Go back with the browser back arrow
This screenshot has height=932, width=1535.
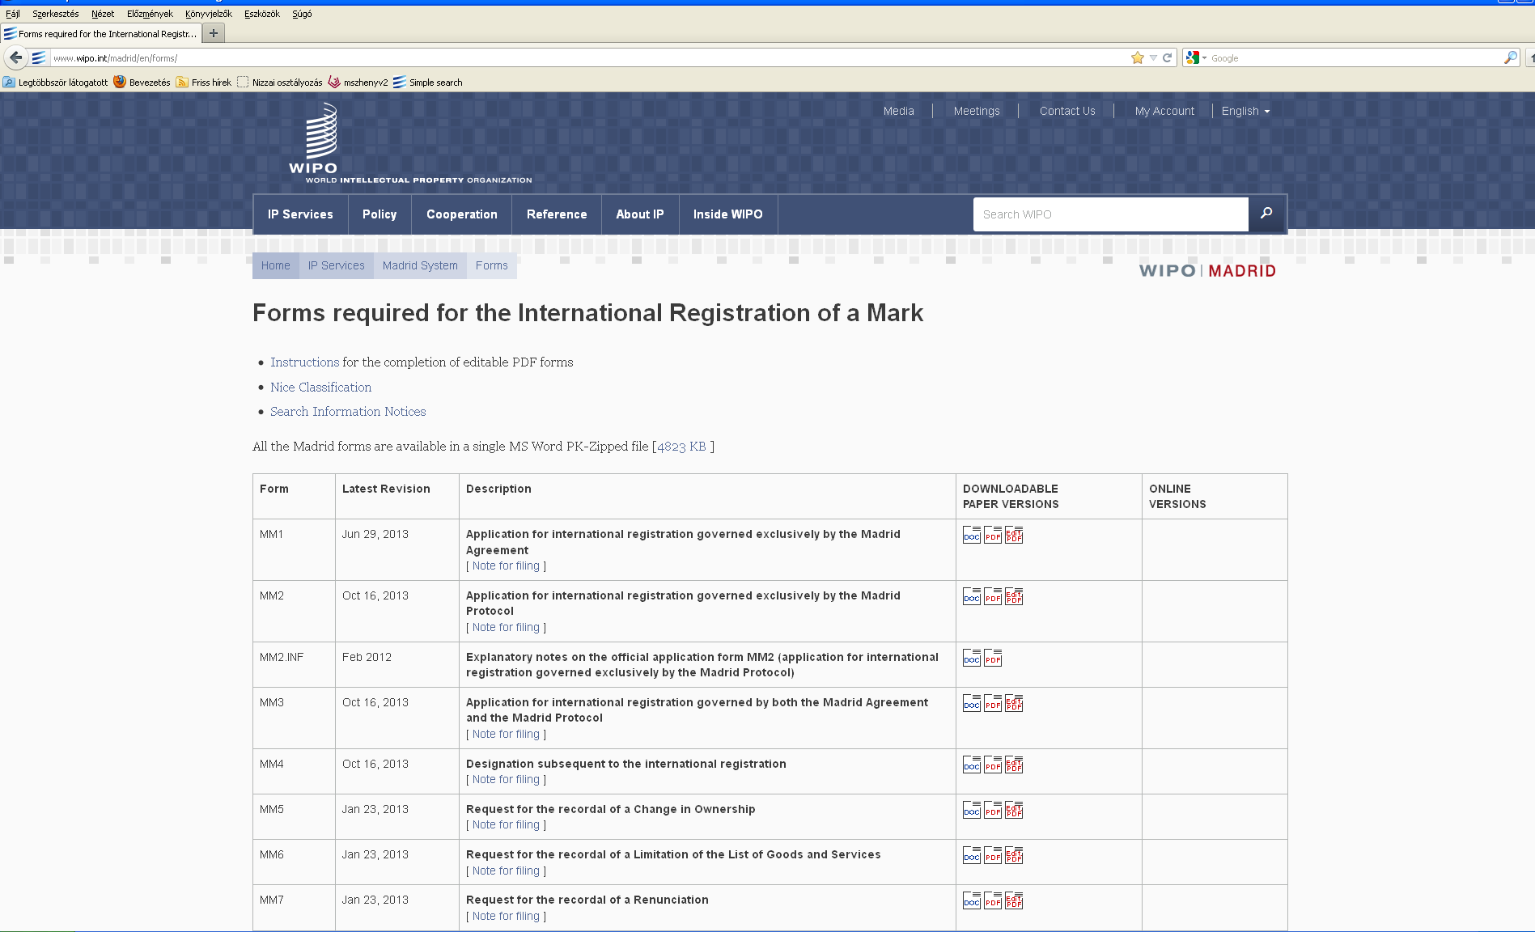[16, 57]
